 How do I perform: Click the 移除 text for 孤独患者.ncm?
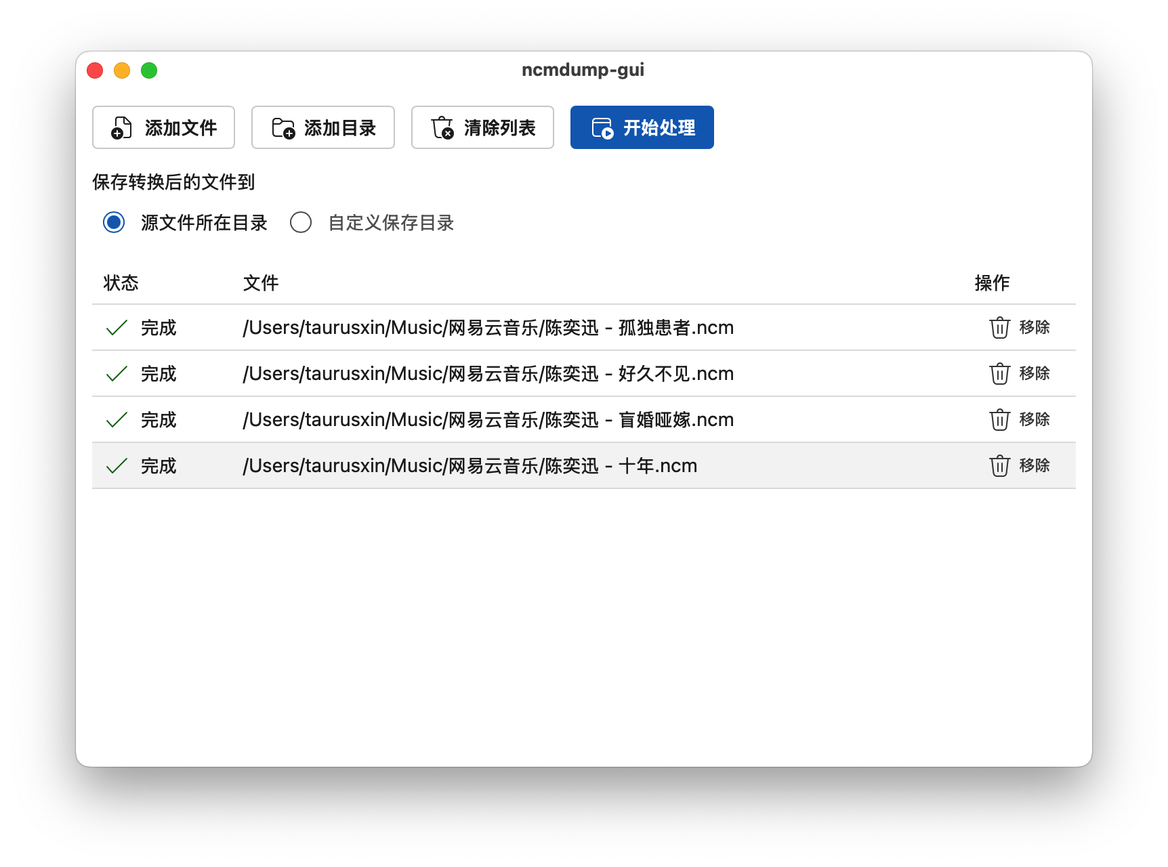[1035, 328]
